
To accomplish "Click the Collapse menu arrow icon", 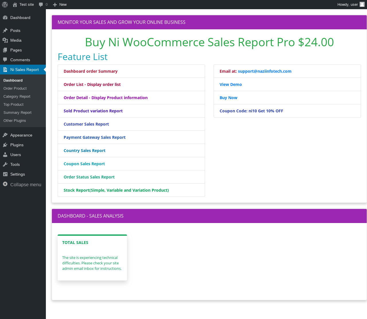I will (5, 184).
